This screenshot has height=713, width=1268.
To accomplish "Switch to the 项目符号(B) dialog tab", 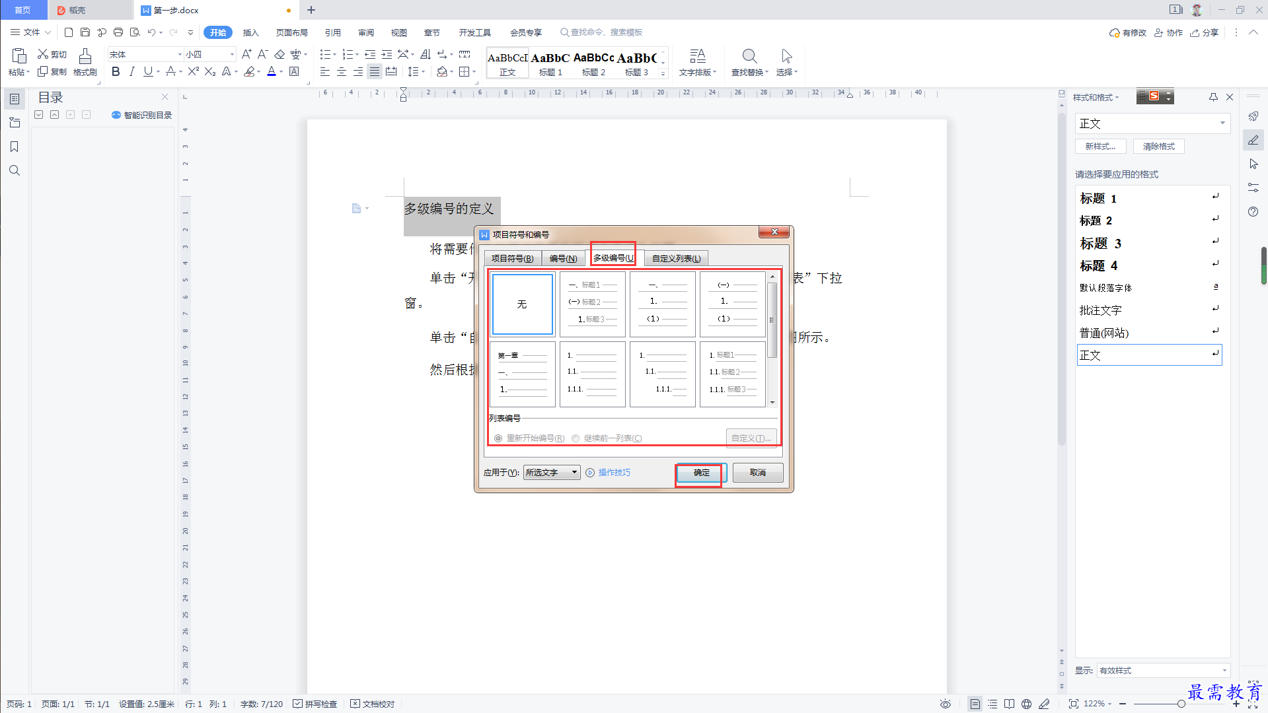I will pos(513,258).
